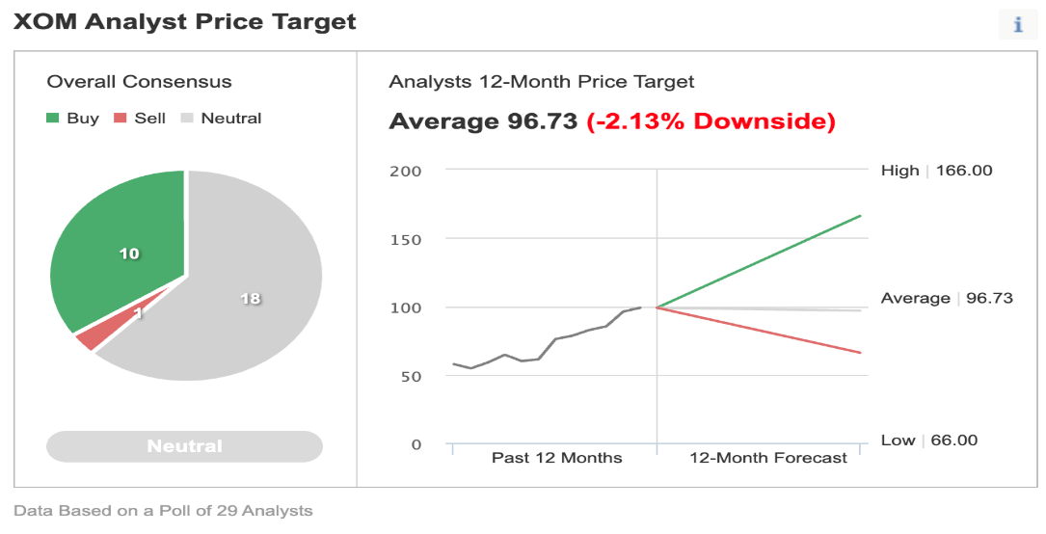Click the green Buy legend square
Screen dimensions: 1046x534
pyautogui.click(x=53, y=119)
